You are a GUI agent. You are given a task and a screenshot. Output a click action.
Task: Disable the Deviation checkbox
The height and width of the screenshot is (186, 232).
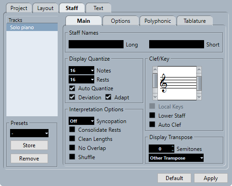72,97
